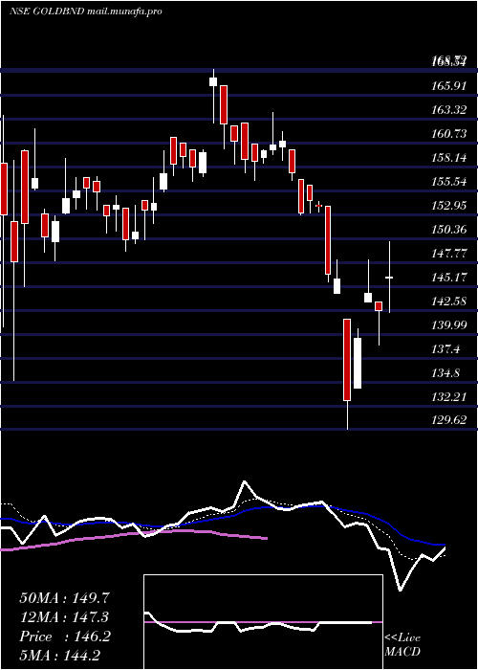Viewport: 478px width, 670px height.
Task: Click the 160.73 price axis label
Action: 448,134
